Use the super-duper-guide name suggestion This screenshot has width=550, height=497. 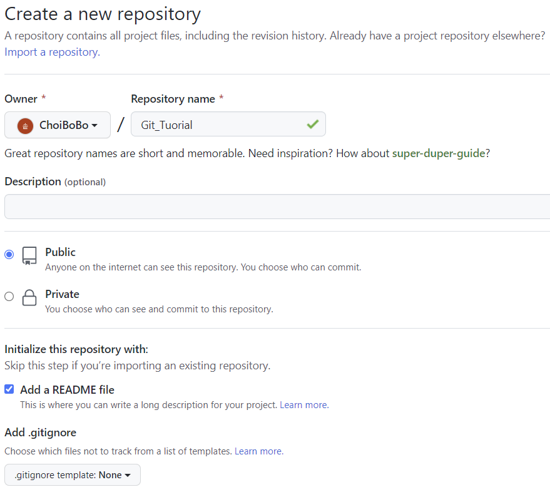click(439, 153)
